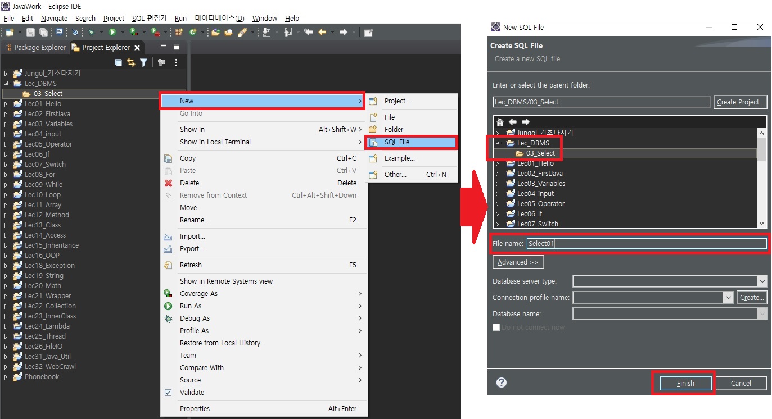
Task: Click the Next Annotation toolbar icon
Action: point(267,32)
